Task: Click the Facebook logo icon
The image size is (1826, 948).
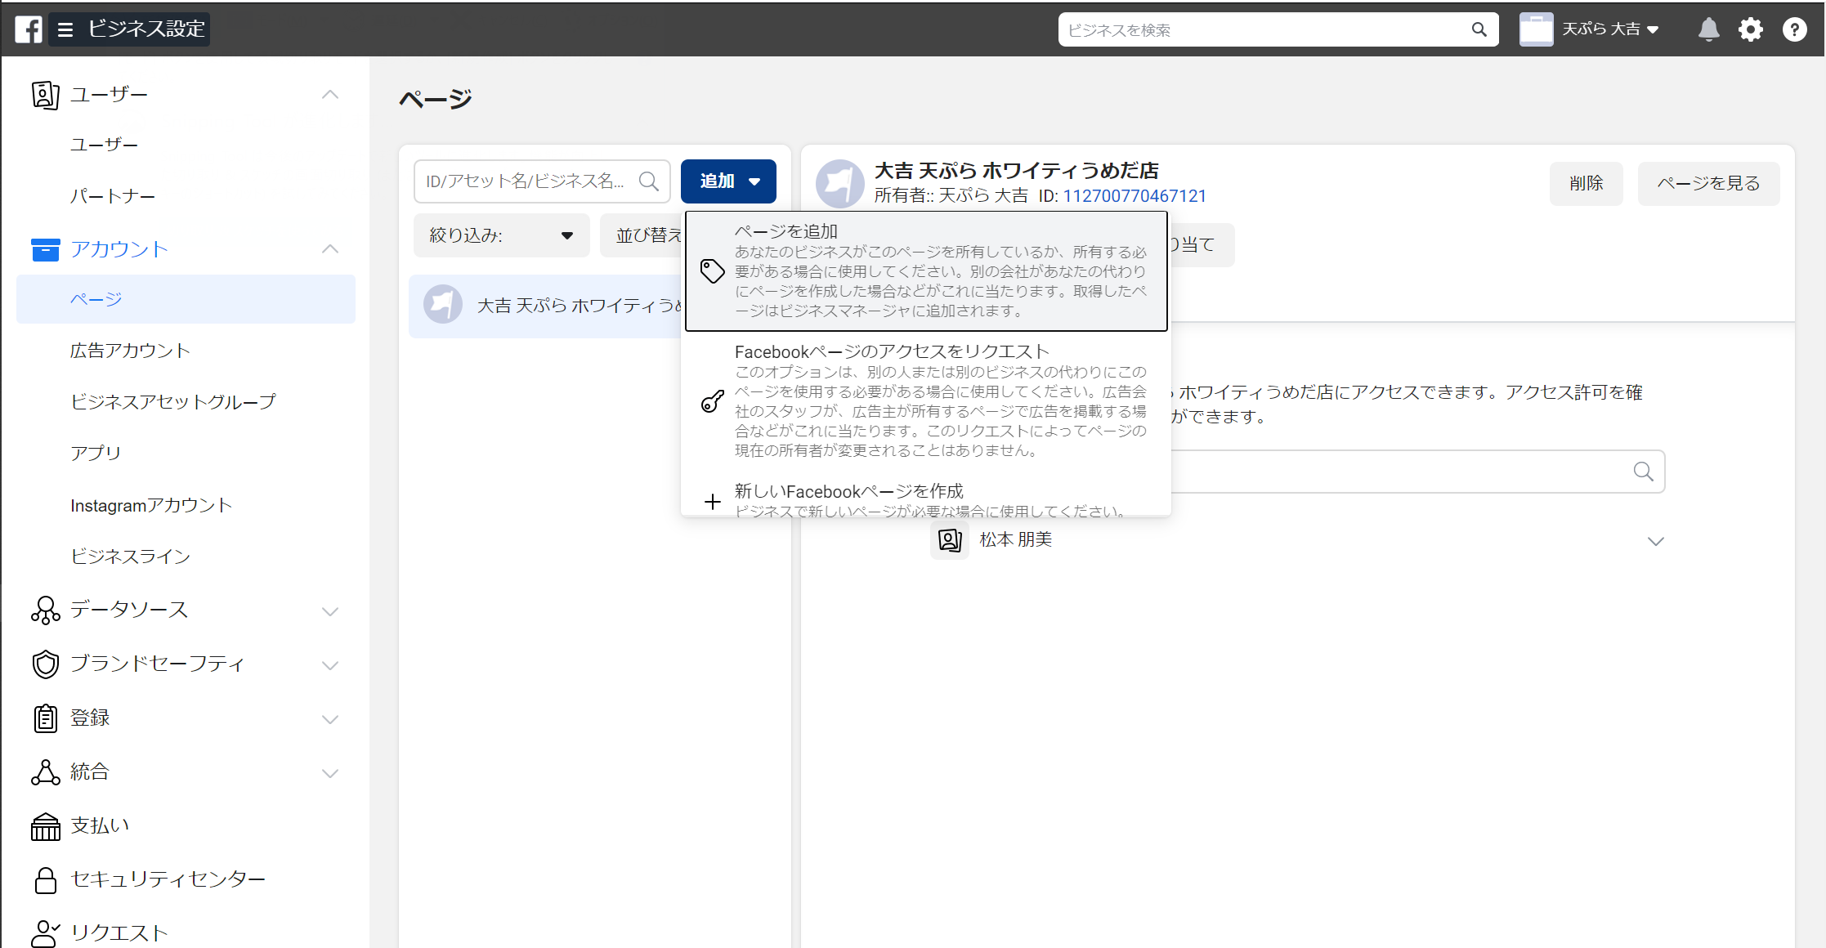Action: pos(29,29)
